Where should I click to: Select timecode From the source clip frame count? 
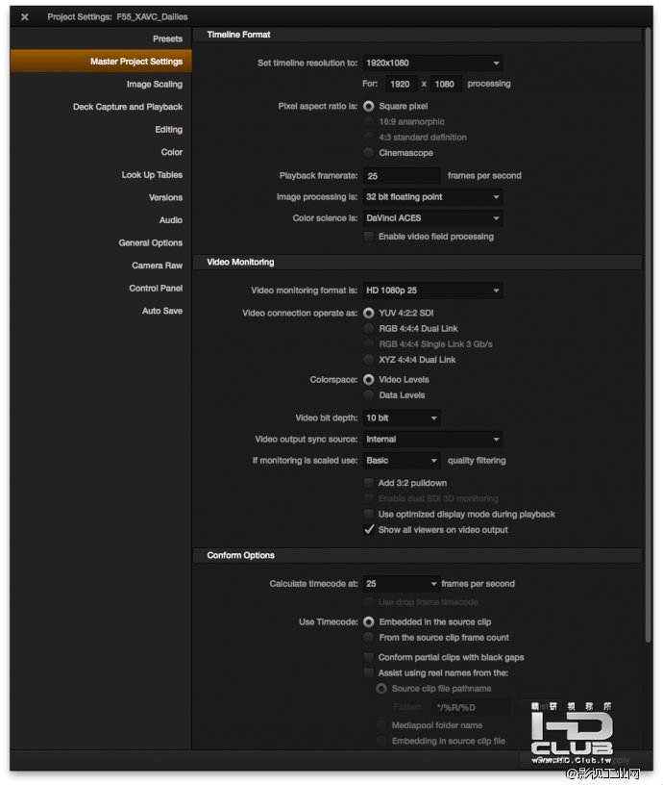[x=369, y=637]
